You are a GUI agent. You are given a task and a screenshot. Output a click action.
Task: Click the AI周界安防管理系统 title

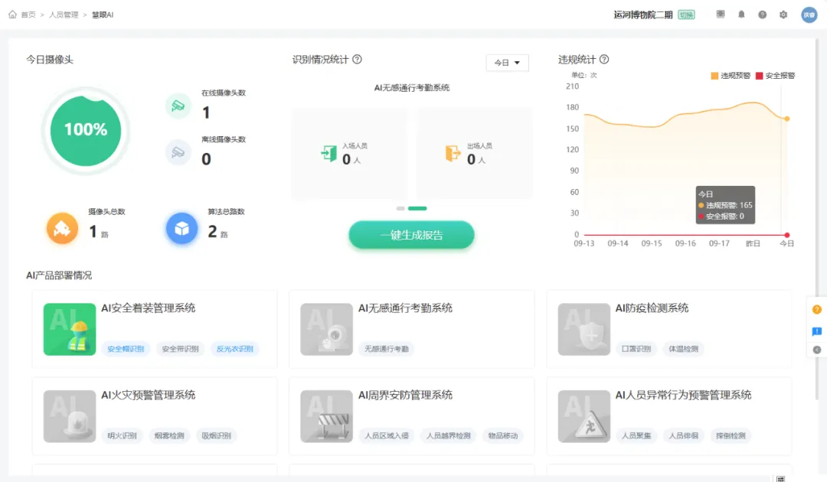click(405, 395)
